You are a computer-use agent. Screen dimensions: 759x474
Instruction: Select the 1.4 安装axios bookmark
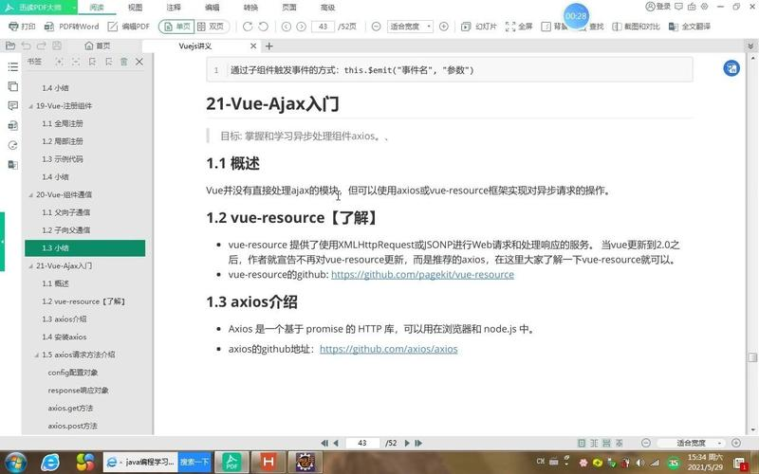[65, 337]
